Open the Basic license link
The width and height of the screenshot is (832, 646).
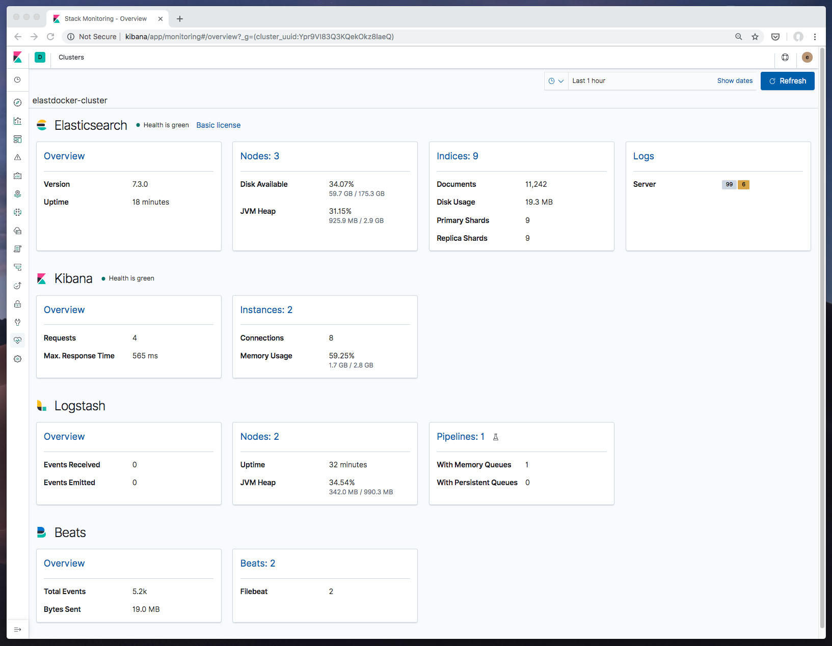pyautogui.click(x=218, y=125)
